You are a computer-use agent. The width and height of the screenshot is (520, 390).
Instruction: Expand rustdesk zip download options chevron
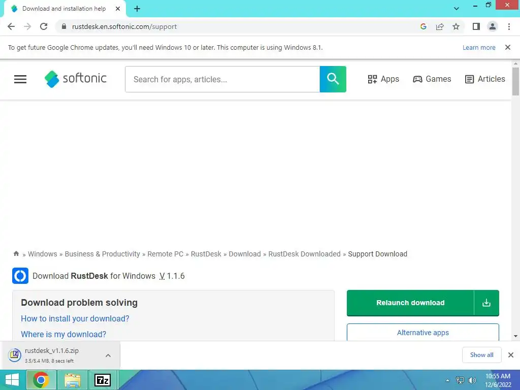[108, 355]
